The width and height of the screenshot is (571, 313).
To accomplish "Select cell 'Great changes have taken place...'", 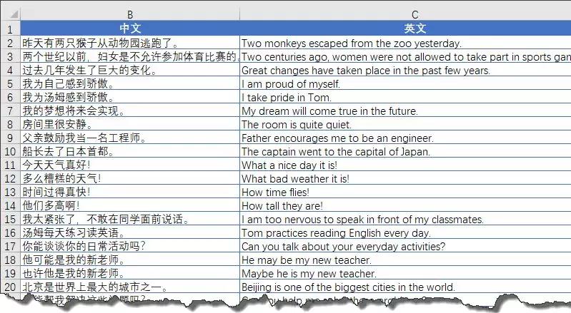I will 405,70.
